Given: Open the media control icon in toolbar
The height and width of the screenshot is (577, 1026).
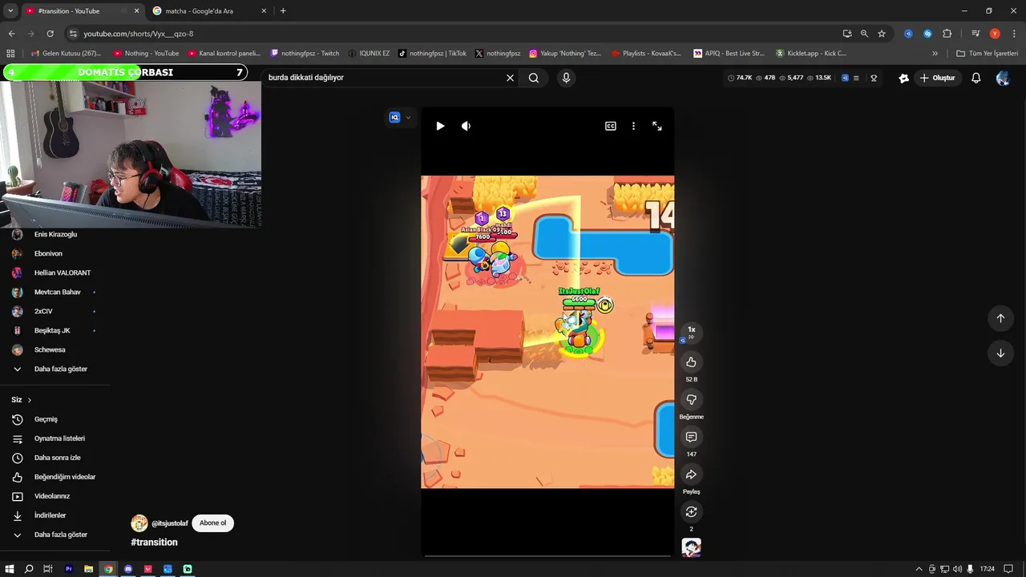Looking at the screenshot, I should [976, 34].
